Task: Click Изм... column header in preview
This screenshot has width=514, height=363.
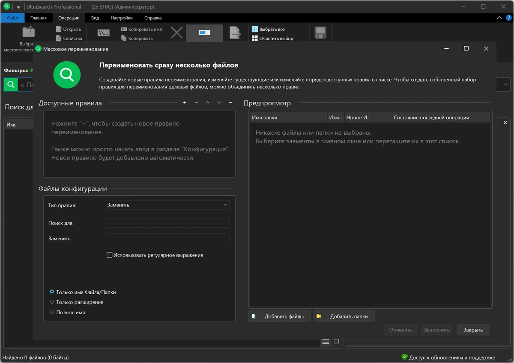Action: [336, 118]
